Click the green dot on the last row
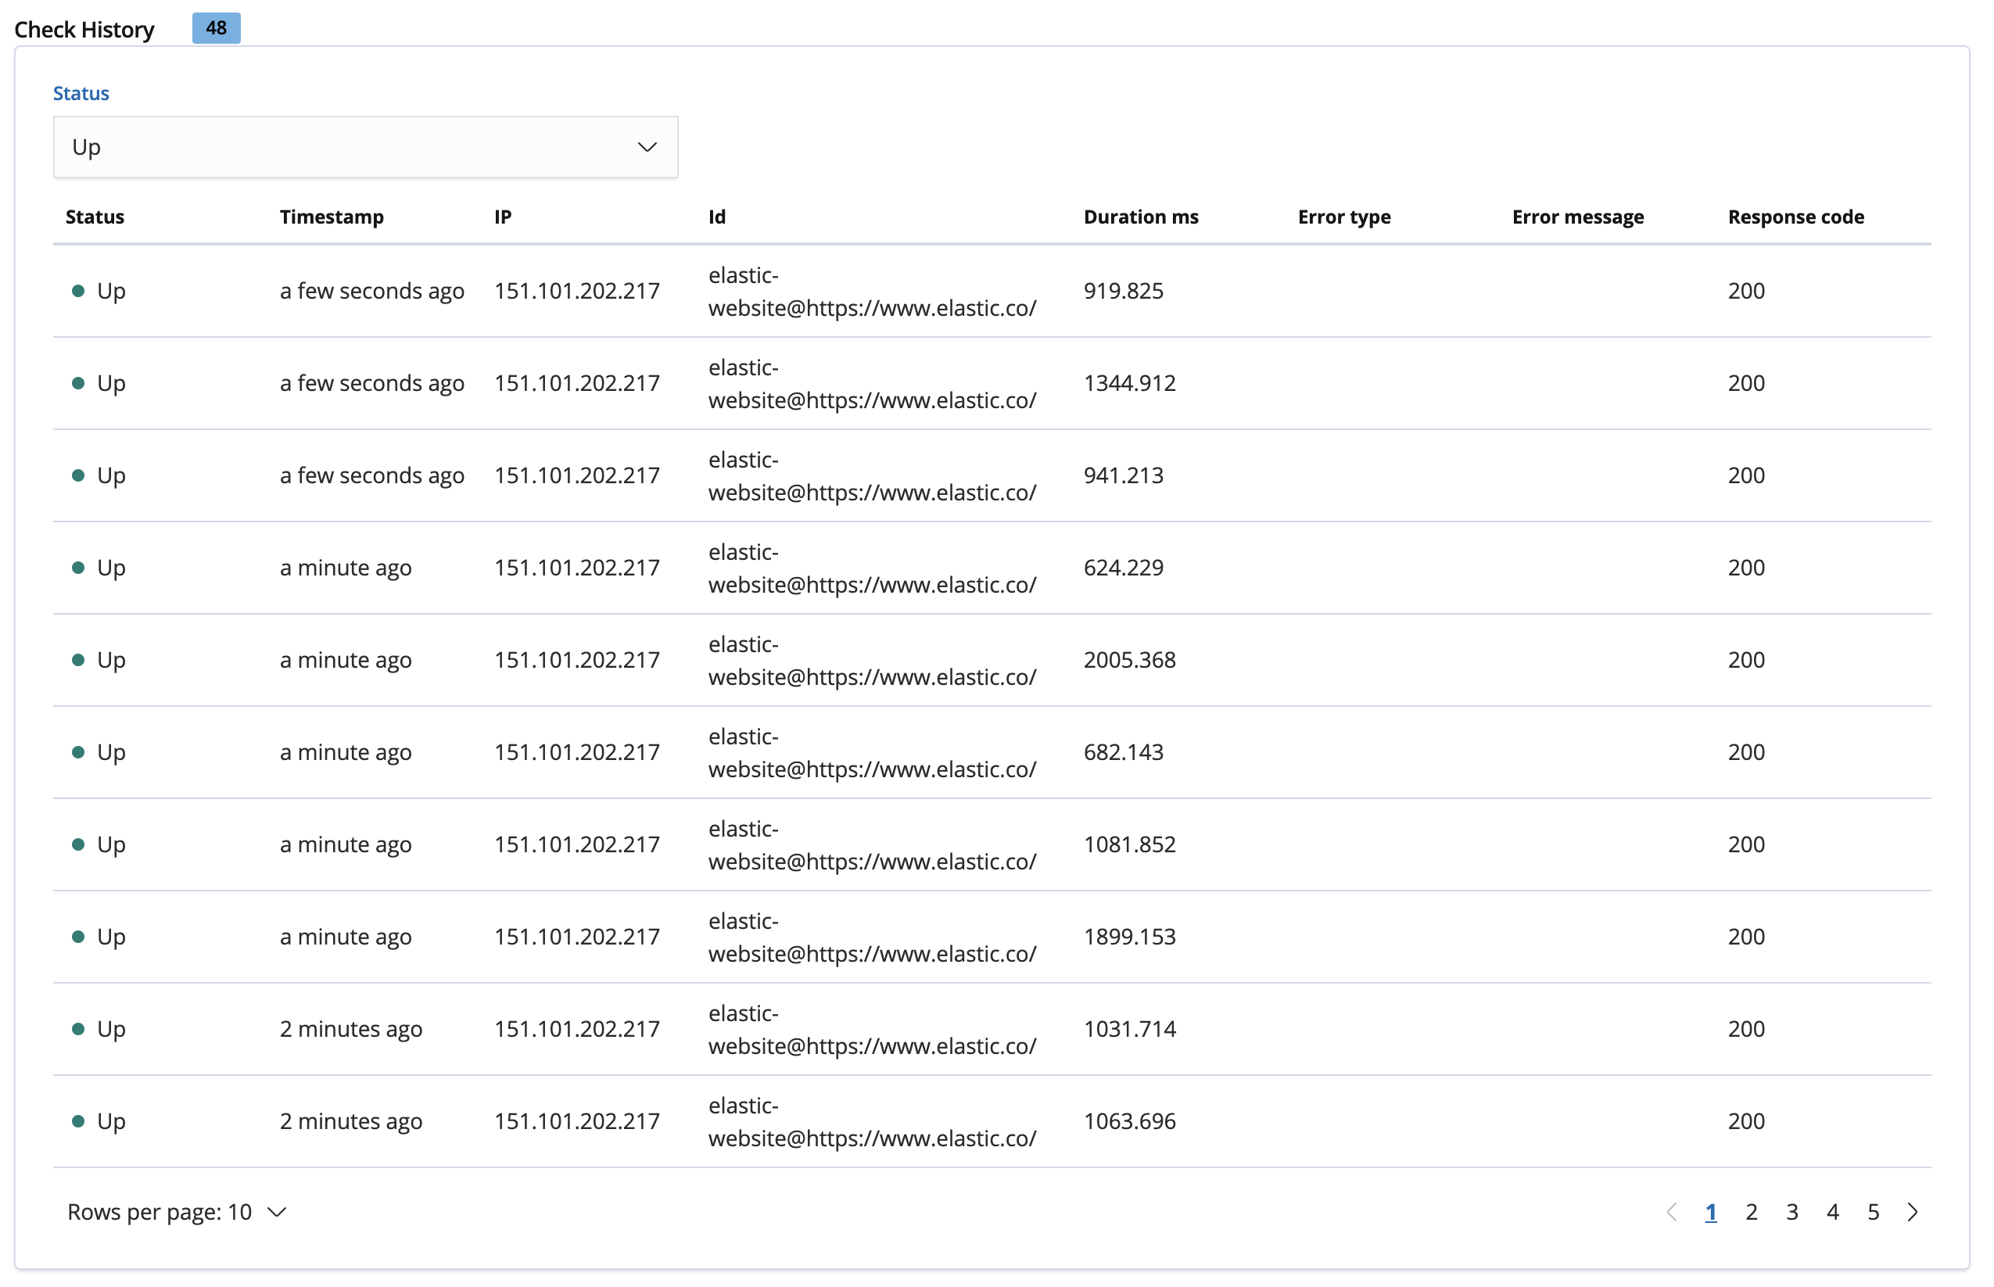Screen dimensions: 1994x1287 click(80, 1121)
